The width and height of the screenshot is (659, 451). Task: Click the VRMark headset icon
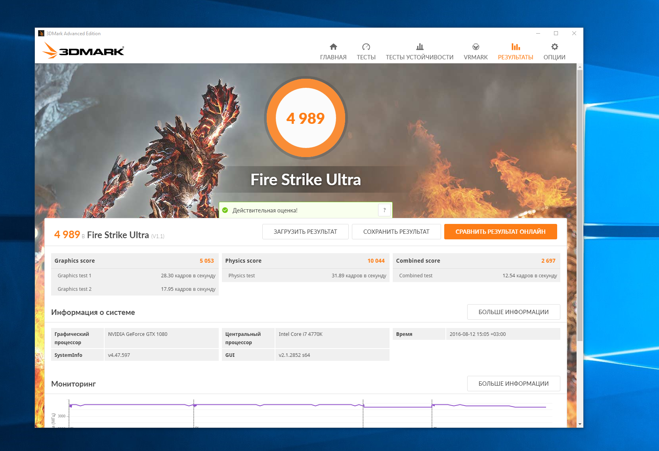(x=476, y=47)
